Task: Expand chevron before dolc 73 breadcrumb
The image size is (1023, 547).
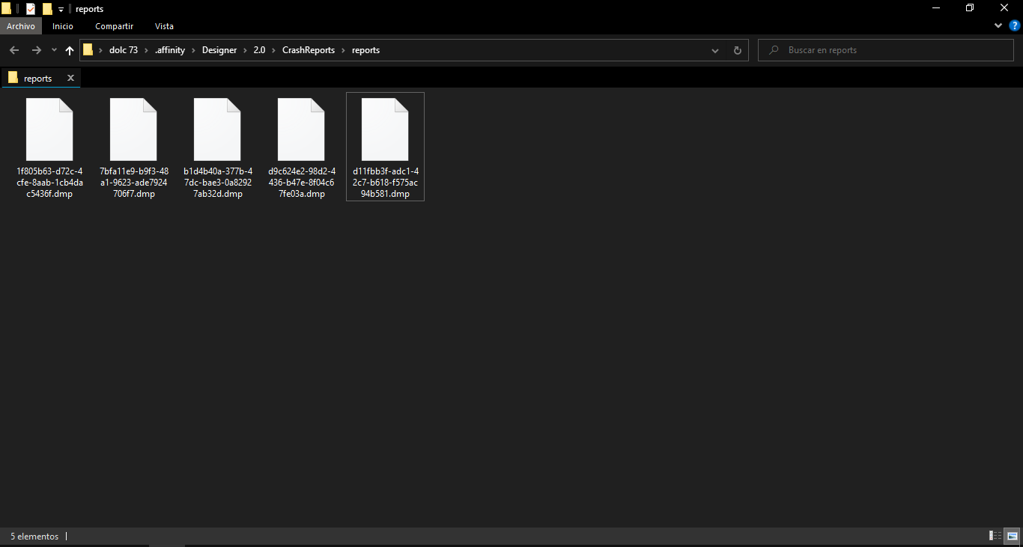Action: (100, 50)
